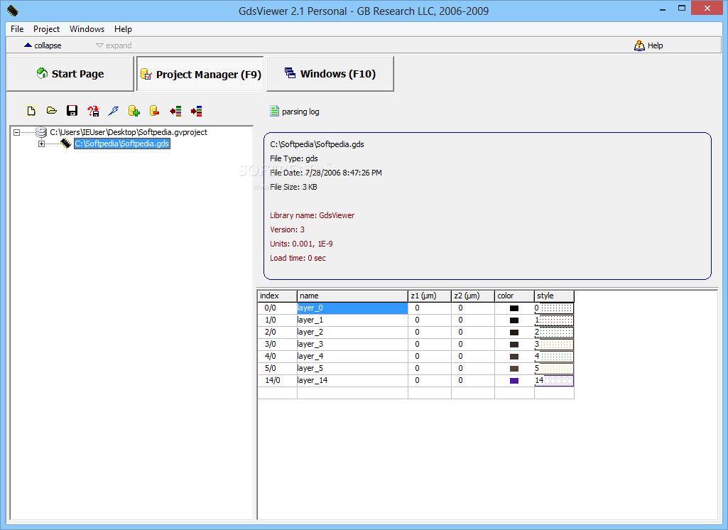This screenshot has width=728, height=530.
Task: Switch to the Project Manager (F9) tab
Action: click(200, 75)
